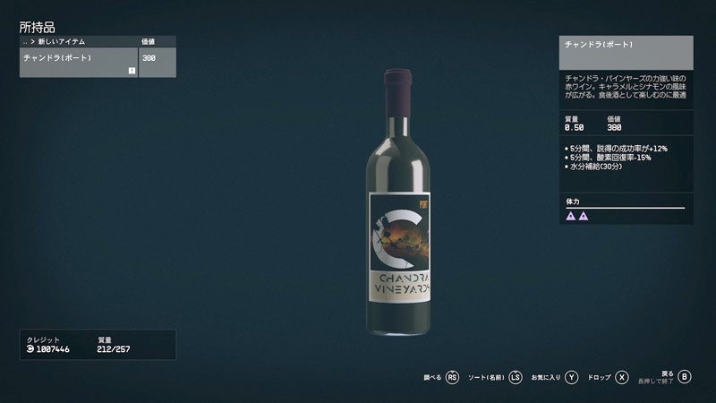This screenshot has height=403, width=716.
Task: Click the ドロップ drop label
Action: [x=599, y=377]
